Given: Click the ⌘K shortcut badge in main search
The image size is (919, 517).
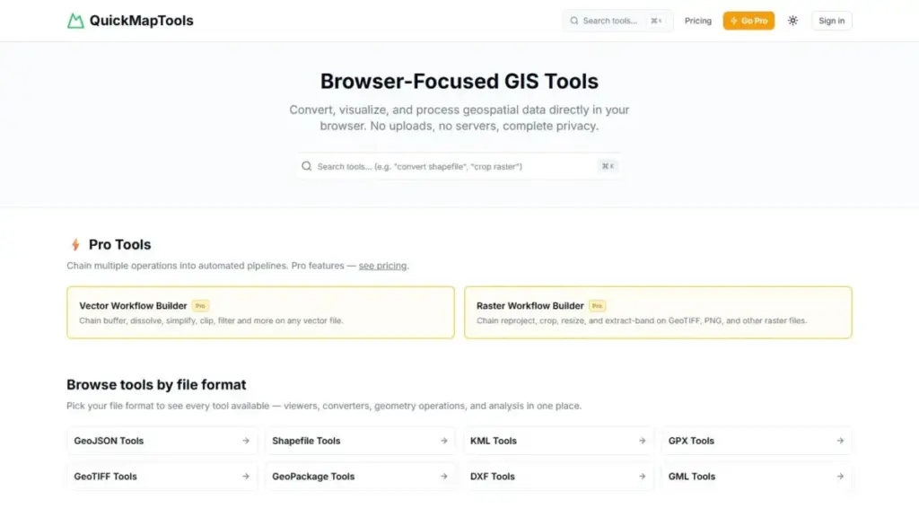Looking at the screenshot, I should coord(608,166).
